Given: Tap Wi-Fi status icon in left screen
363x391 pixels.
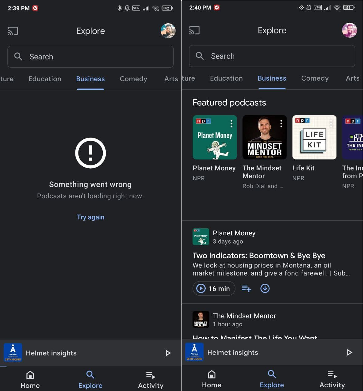Looking at the screenshot, I should pos(156,8).
